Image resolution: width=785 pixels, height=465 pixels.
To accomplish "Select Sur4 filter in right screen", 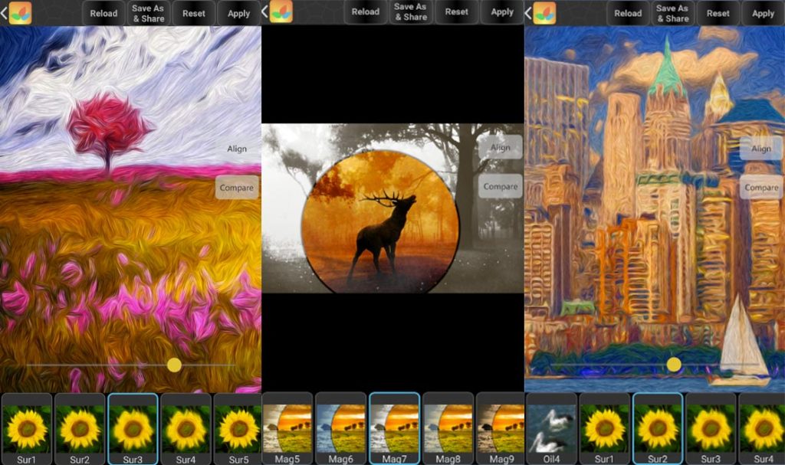I will 762,429.
